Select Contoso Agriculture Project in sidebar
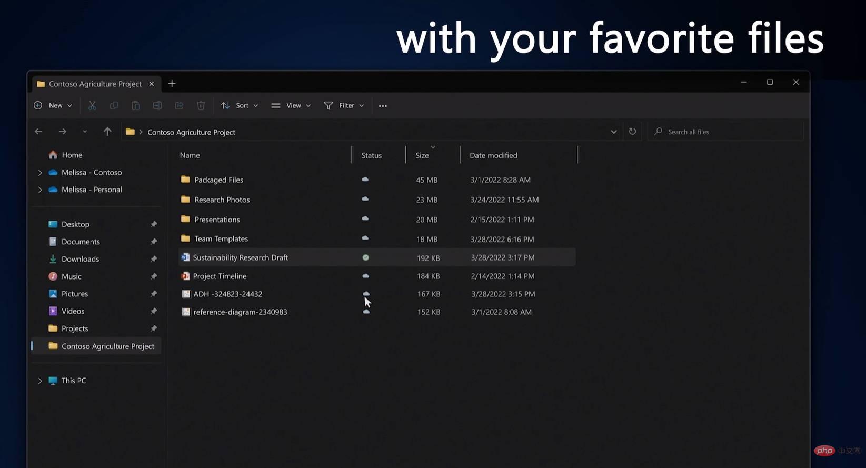Screen dimensions: 866x468 [x=96, y=346]
